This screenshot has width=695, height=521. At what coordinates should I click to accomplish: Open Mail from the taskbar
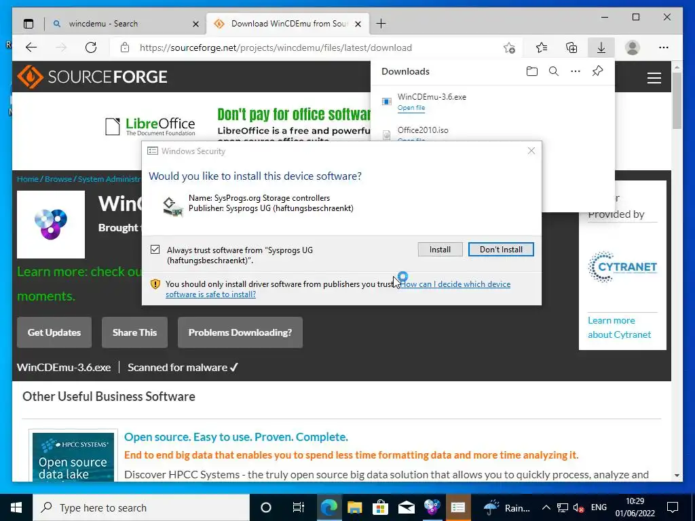[406, 507]
